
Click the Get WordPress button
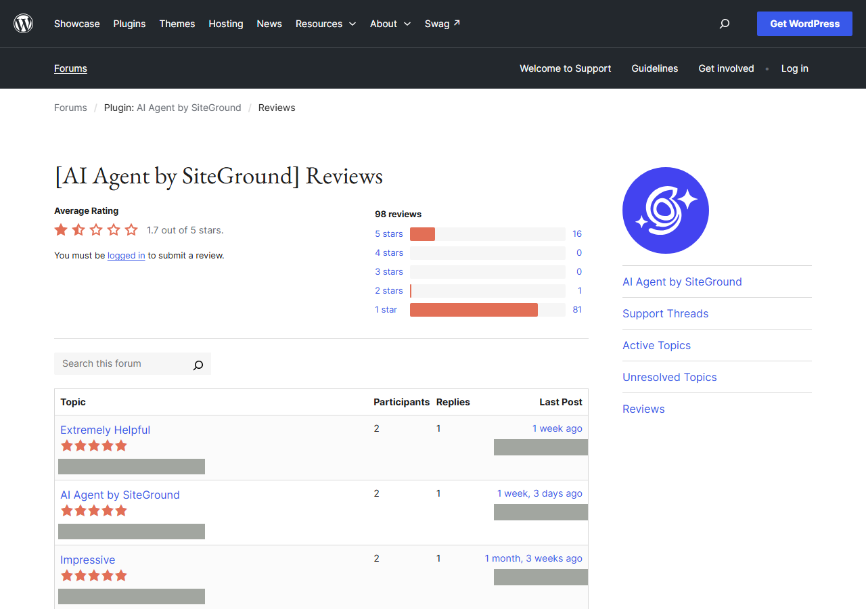point(804,24)
